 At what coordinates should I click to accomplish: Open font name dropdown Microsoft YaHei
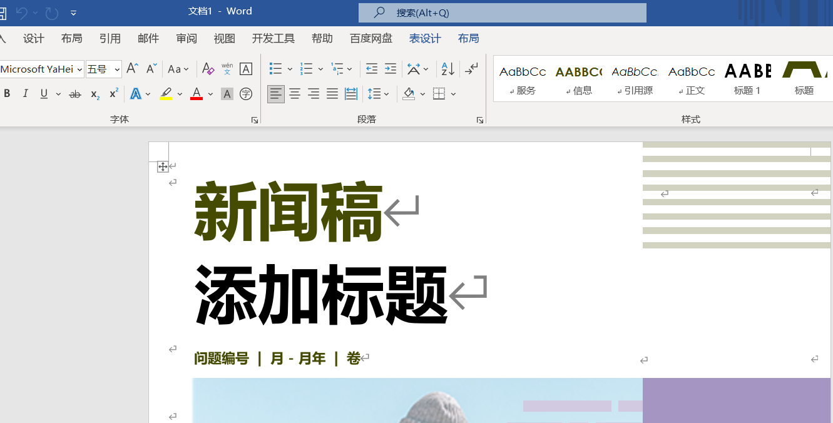pos(79,69)
